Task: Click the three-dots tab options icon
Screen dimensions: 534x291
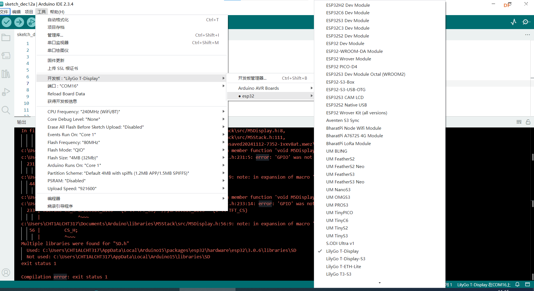Action: tap(528, 35)
